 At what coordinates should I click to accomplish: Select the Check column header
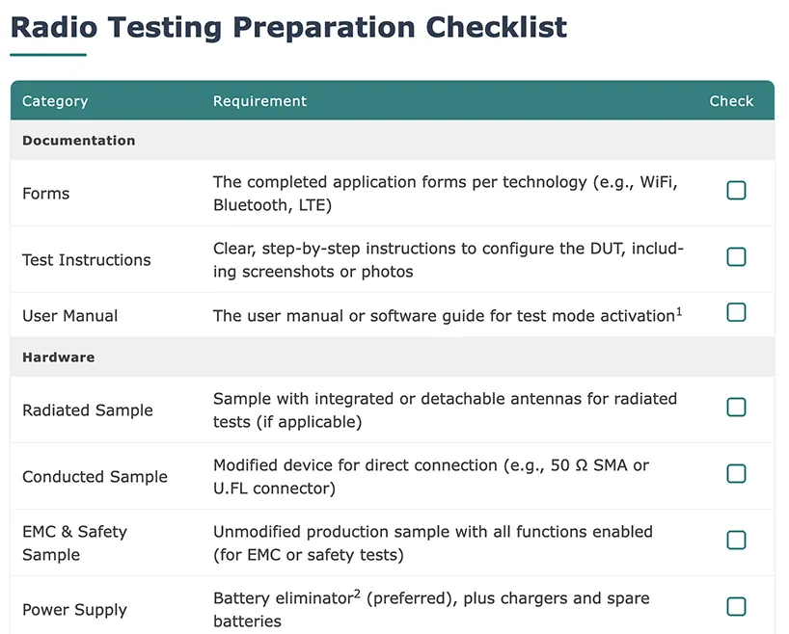point(732,101)
